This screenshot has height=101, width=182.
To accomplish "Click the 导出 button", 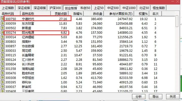I will (155, 96).
